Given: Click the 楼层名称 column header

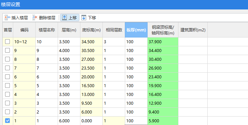Looking at the screenshot, I should point(47,30).
